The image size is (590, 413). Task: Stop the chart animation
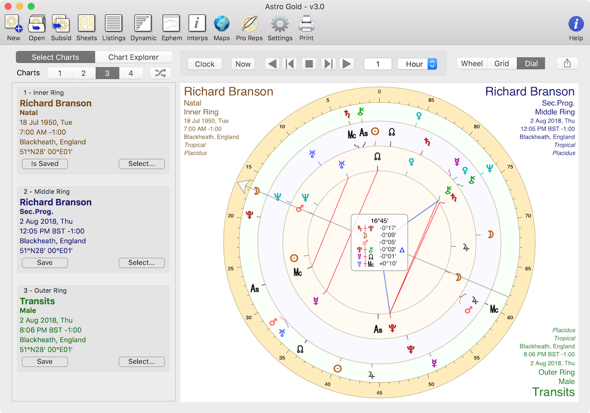point(309,64)
